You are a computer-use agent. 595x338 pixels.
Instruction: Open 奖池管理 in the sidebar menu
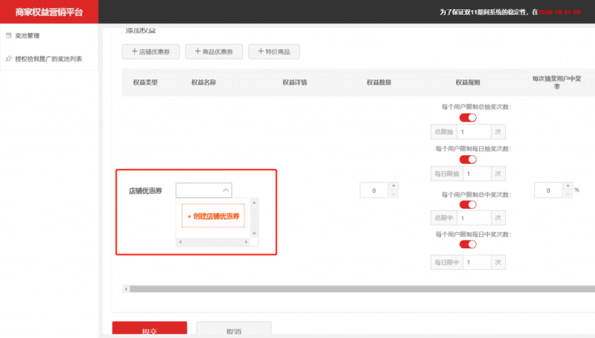(x=27, y=36)
